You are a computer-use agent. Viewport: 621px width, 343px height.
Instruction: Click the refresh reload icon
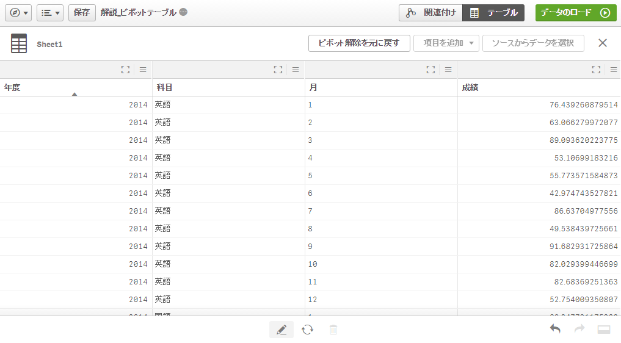(x=308, y=330)
